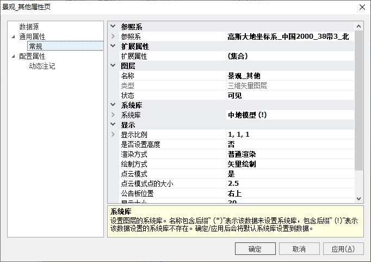The height and width of the screenshot is (262, 371).
Task: Toggle the 是否设置高度 value
Action: point(288,144)
